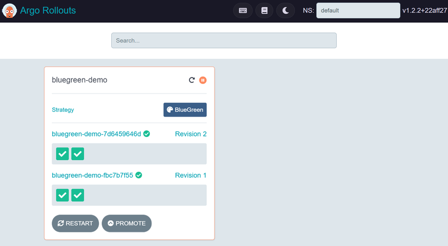Image resolution: width=448 pixels, height=246 pixels.
Task: Click second pod checkmark of Revision 1
Action: 78,195
